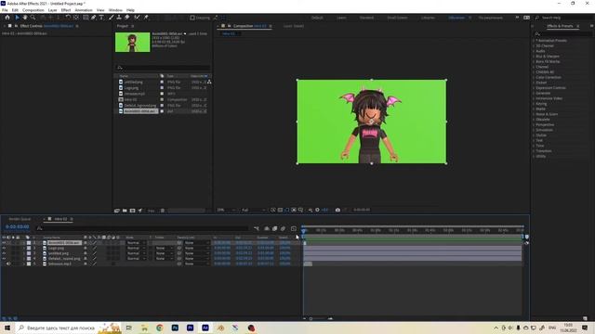Select the Rectangle shape tool
Screen dimensions: 595x334
pyautogui.click(x=86, y=18)
